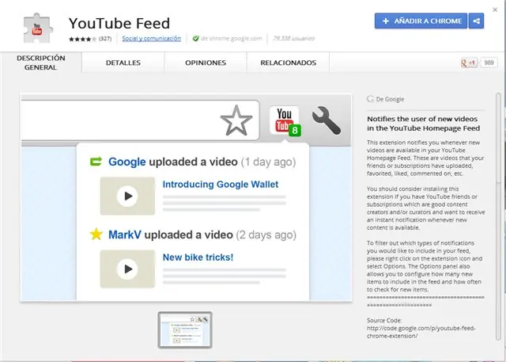
Task: Select the DESCRIPCIÓN GENERAL tab
Action: tap(41, 63)
